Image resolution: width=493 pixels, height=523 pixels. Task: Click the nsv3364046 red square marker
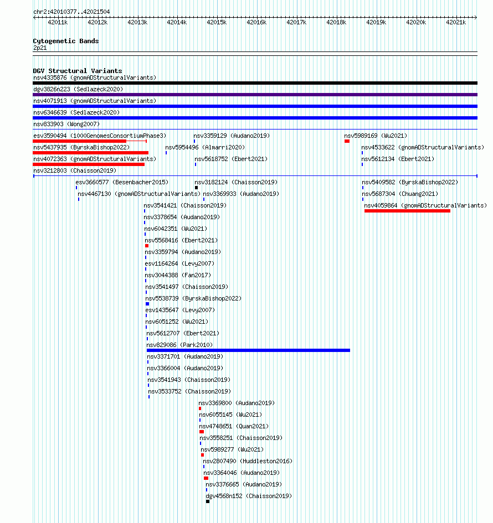pyautogui.click(x=206, y=478)
